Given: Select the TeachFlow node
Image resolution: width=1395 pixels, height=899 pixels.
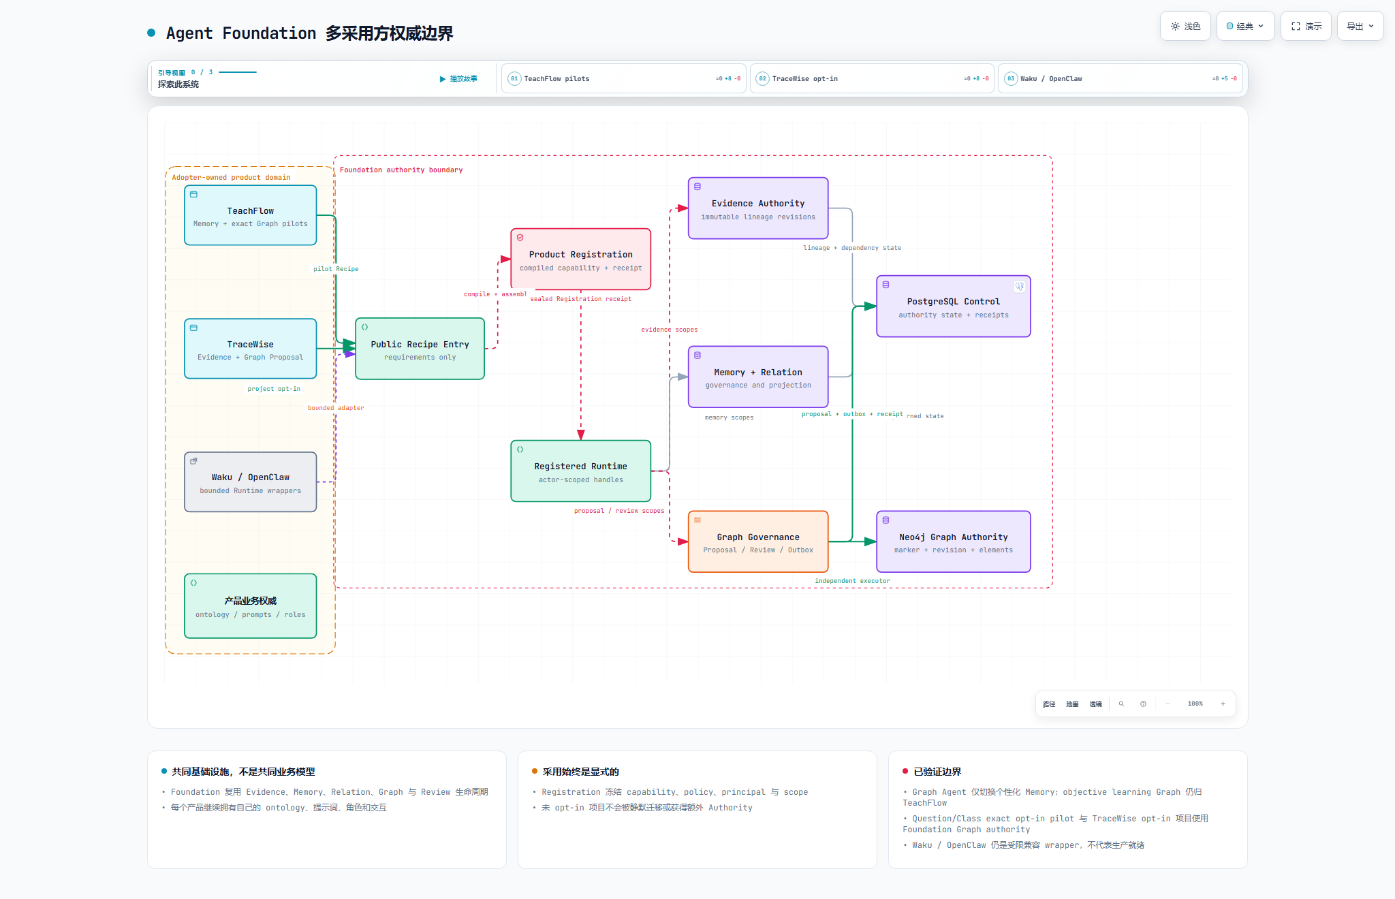Looking at the screenshot, I should pyautogui.click(x=251, y=215).
